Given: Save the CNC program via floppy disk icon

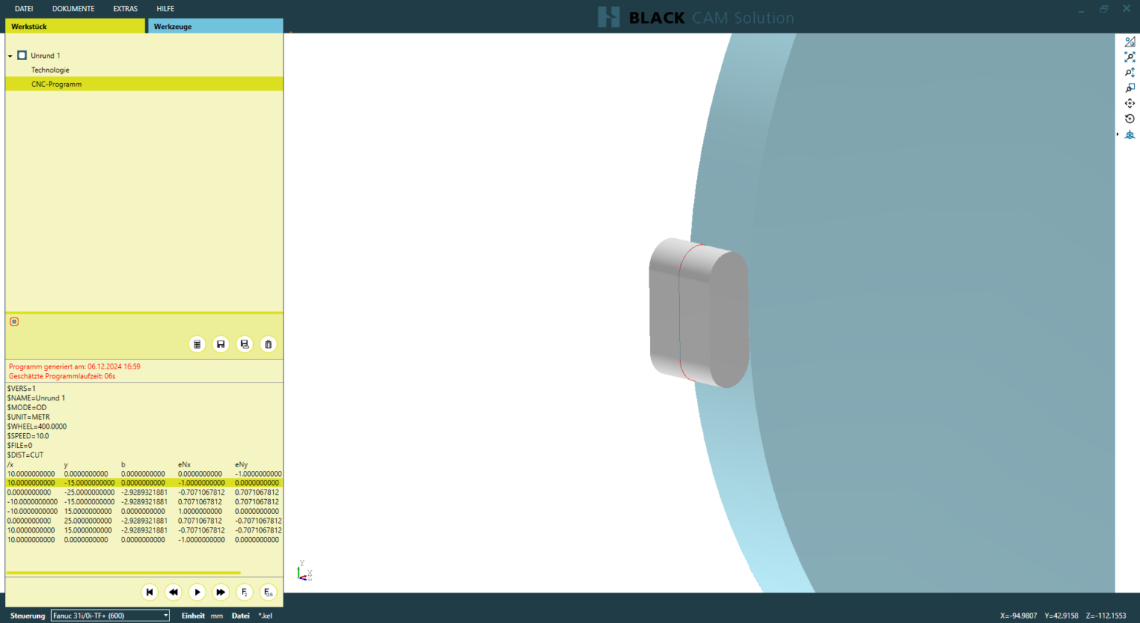Looking at the screenshot, I should pyautogui.click(x=220, y=344).
